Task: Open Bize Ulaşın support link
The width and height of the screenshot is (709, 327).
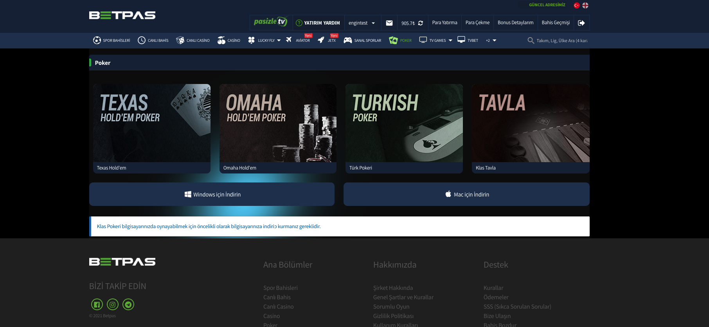Action: (x=497, y=316)
